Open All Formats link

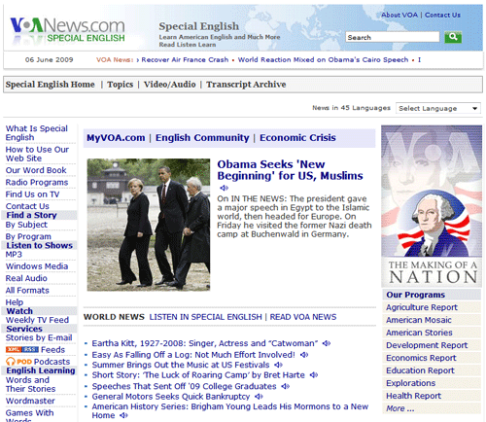27,290
